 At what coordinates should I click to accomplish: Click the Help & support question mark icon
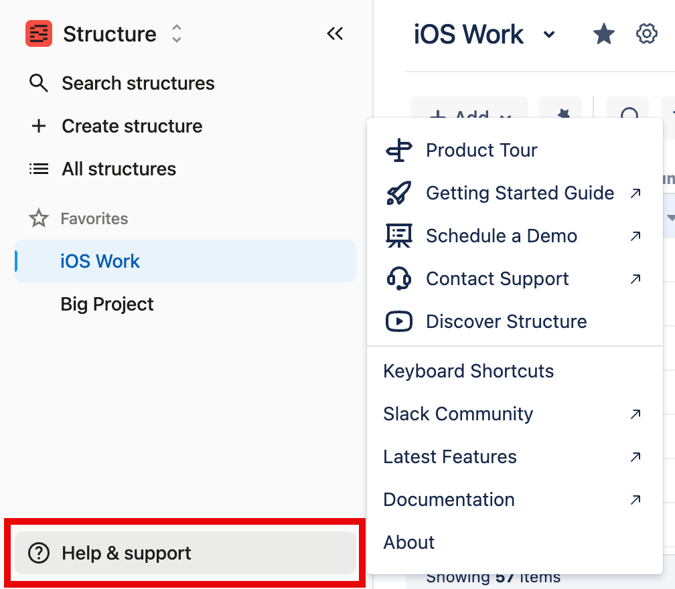[40, 553]
